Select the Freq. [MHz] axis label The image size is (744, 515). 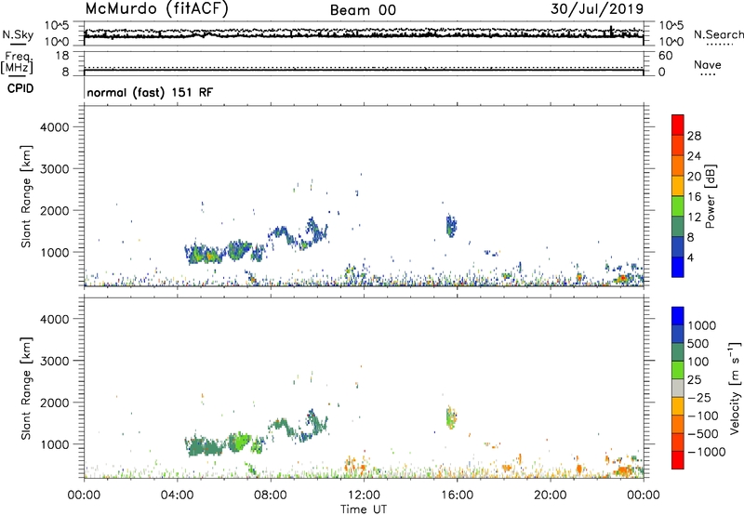(17, 63)
